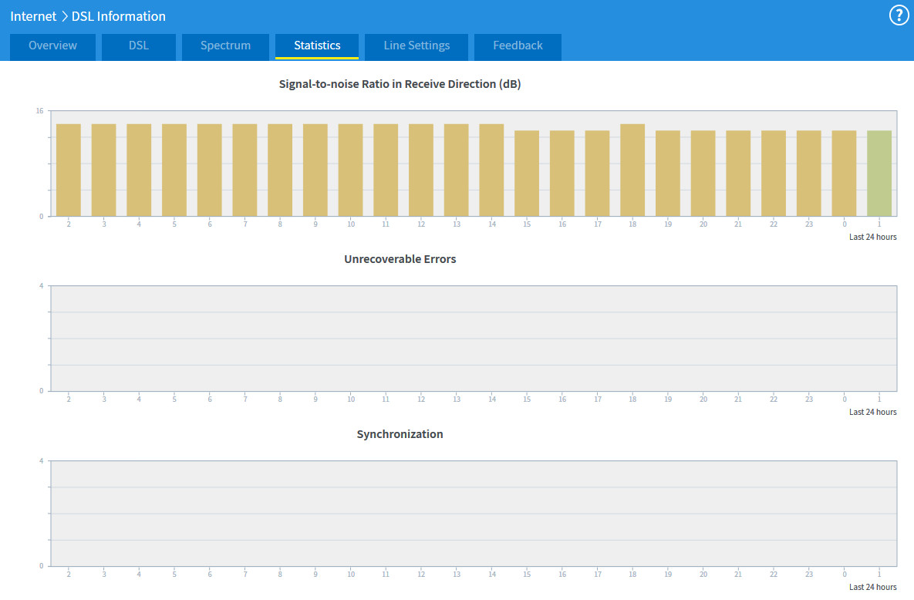This screenshot has width=914, height=600.
Task: Click the green signal-to-noise bar for hour 1
Action: [879, 174]
